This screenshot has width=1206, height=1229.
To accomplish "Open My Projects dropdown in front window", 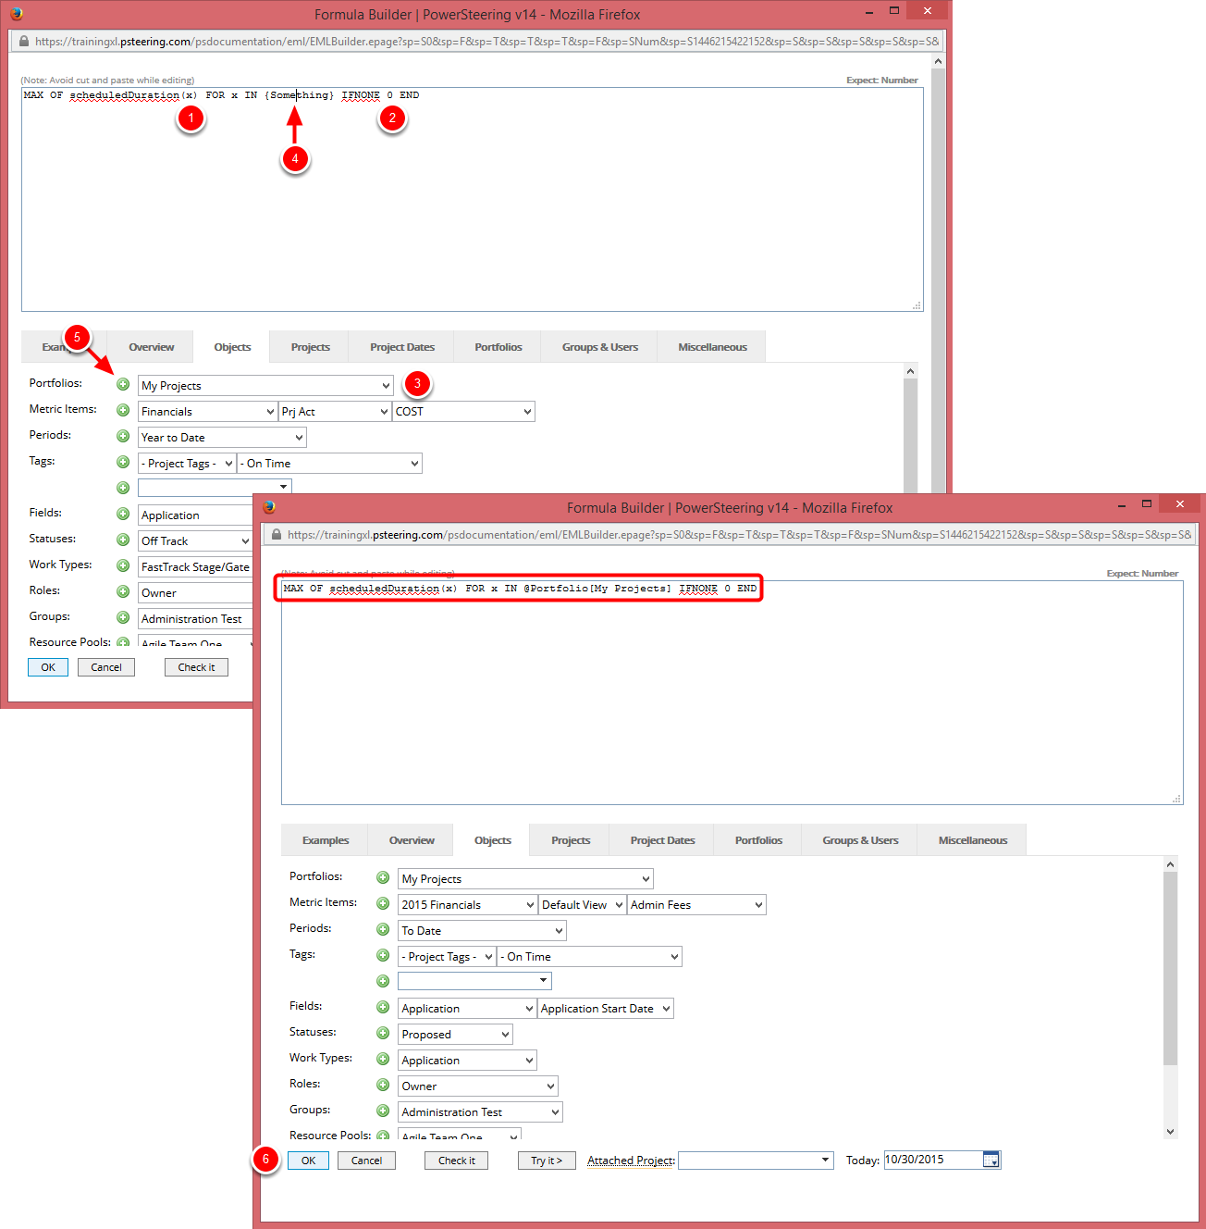I will pos(525,878).
